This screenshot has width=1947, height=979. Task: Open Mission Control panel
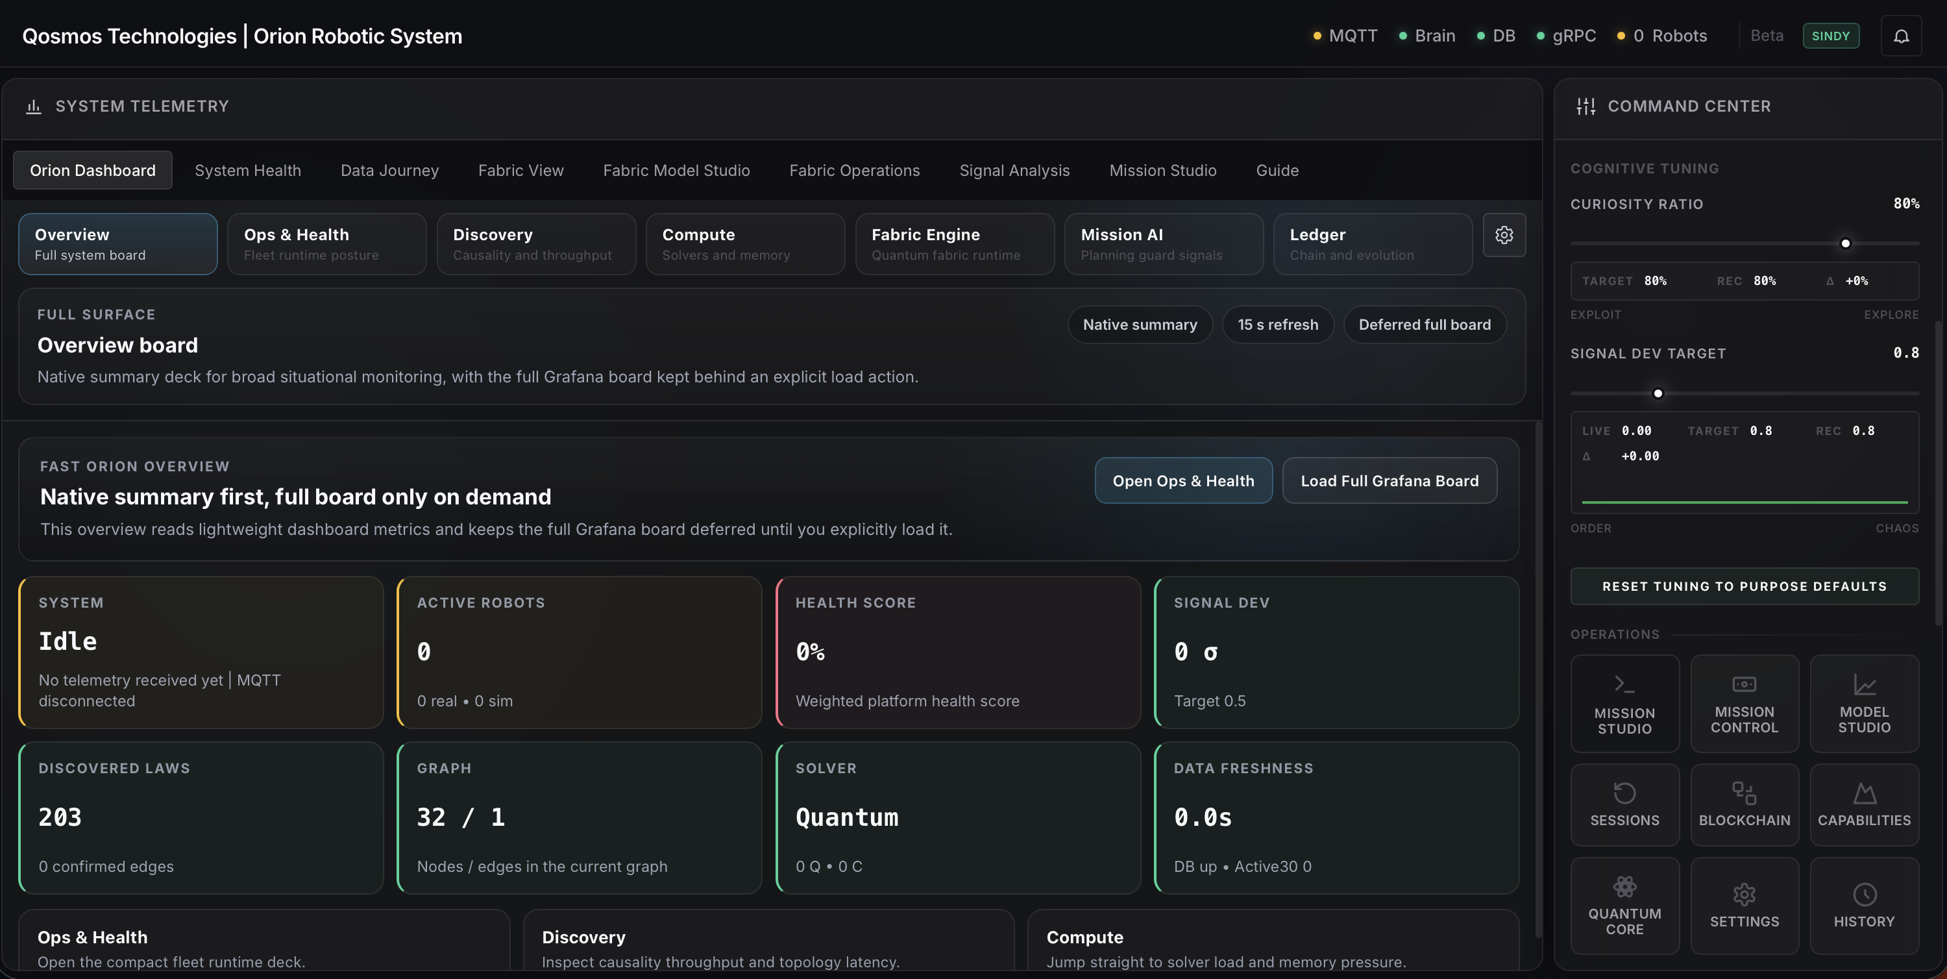[1745, 703]
